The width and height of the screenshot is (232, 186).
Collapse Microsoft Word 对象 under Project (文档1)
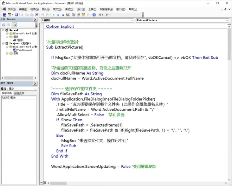pyautogui.click(x=7, y=47)
